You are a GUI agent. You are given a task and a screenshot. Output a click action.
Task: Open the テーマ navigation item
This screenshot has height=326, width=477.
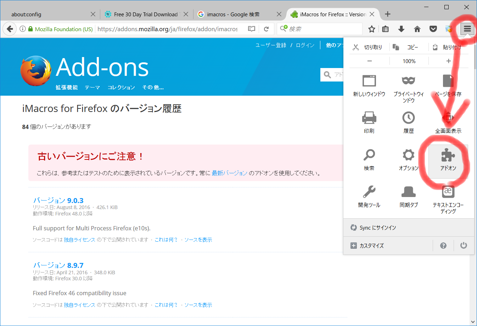92,87
